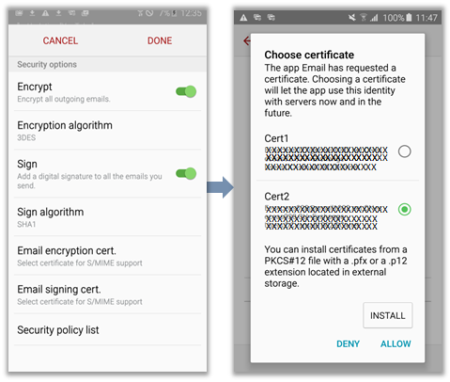The height and width of the screenshot is (382, 450).
Task: Open the Sign algorithm SHA1 selector
Action: coord(107,217)
